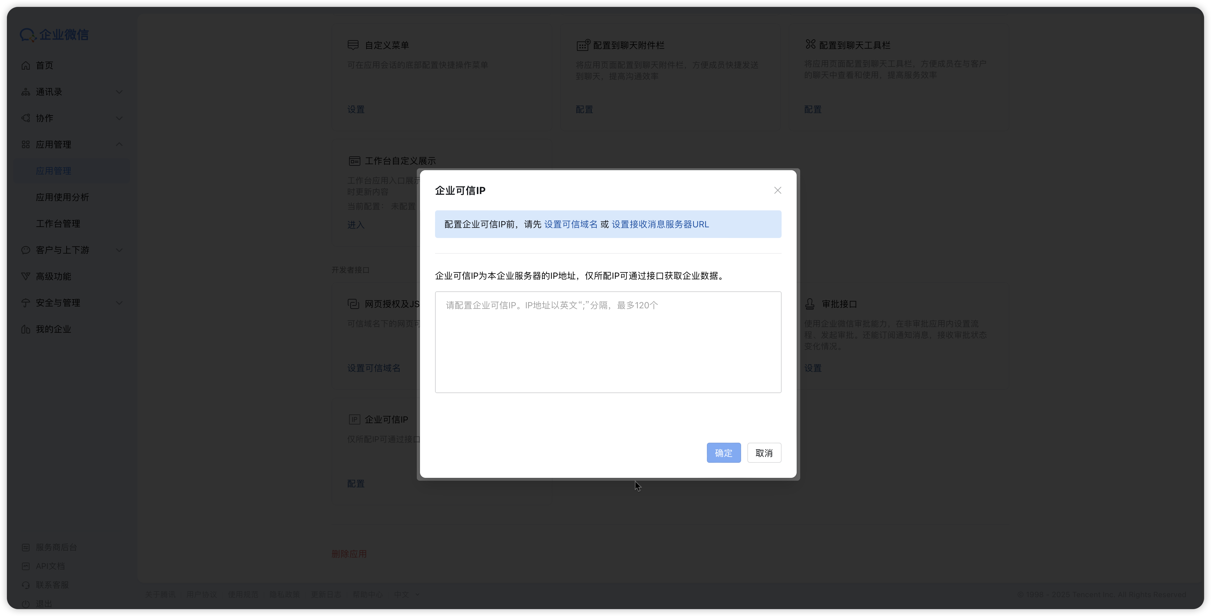Image resolution: width=1211 pixels, height=616 pixels.
Task: Collapse the 应用管理 sidebar section
Action: click(x=119, y=144)
